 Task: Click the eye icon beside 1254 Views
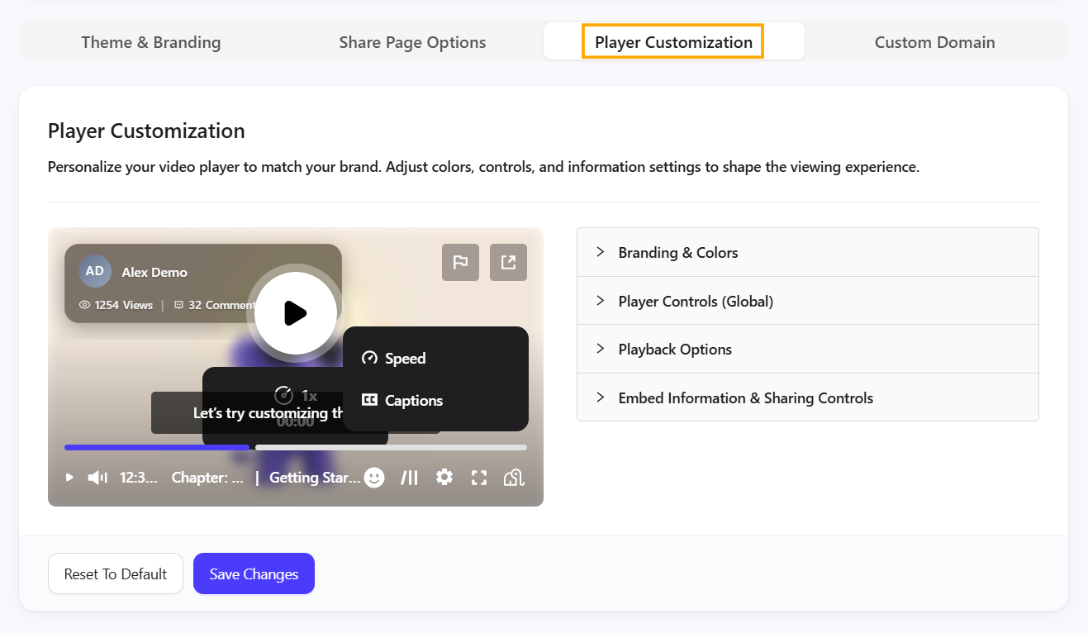click(84, 305)
